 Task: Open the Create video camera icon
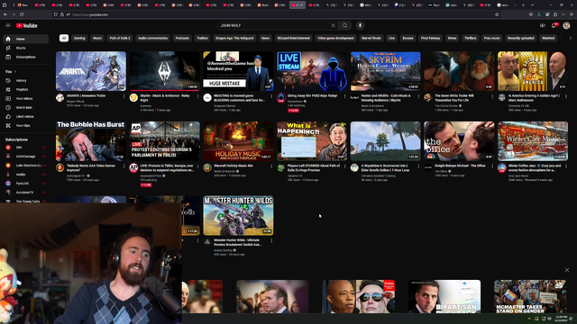coord(543,26)
